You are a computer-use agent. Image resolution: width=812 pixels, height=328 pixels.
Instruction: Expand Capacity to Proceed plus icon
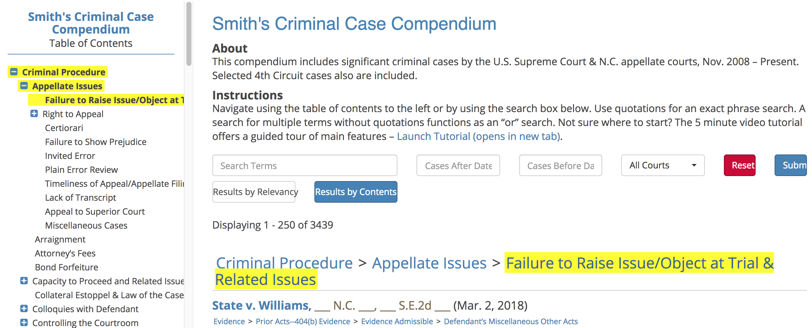coord(24,281)
